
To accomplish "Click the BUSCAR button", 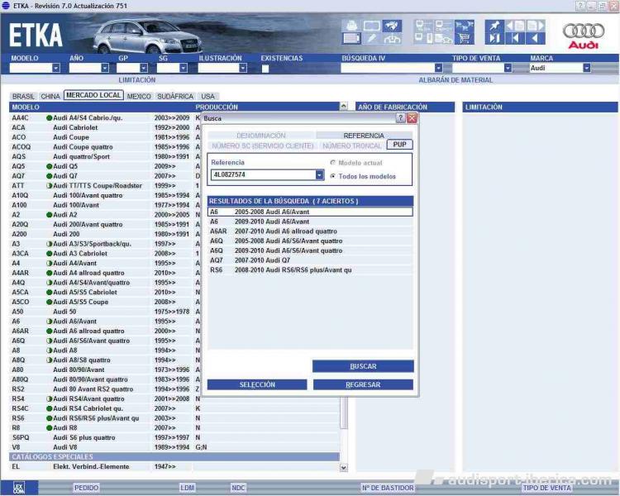I will click(x=363, y=366).
